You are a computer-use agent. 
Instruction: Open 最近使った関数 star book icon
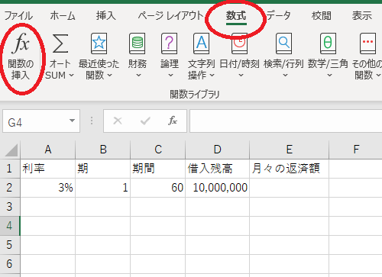(99, 43)
